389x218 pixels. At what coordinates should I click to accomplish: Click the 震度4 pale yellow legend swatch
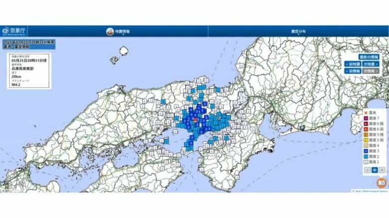coord(366,146)
